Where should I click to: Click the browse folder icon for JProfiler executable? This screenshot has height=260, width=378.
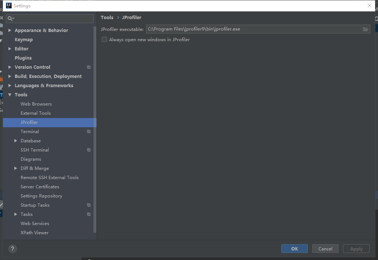pyautogui.click(x=365, y=29)
